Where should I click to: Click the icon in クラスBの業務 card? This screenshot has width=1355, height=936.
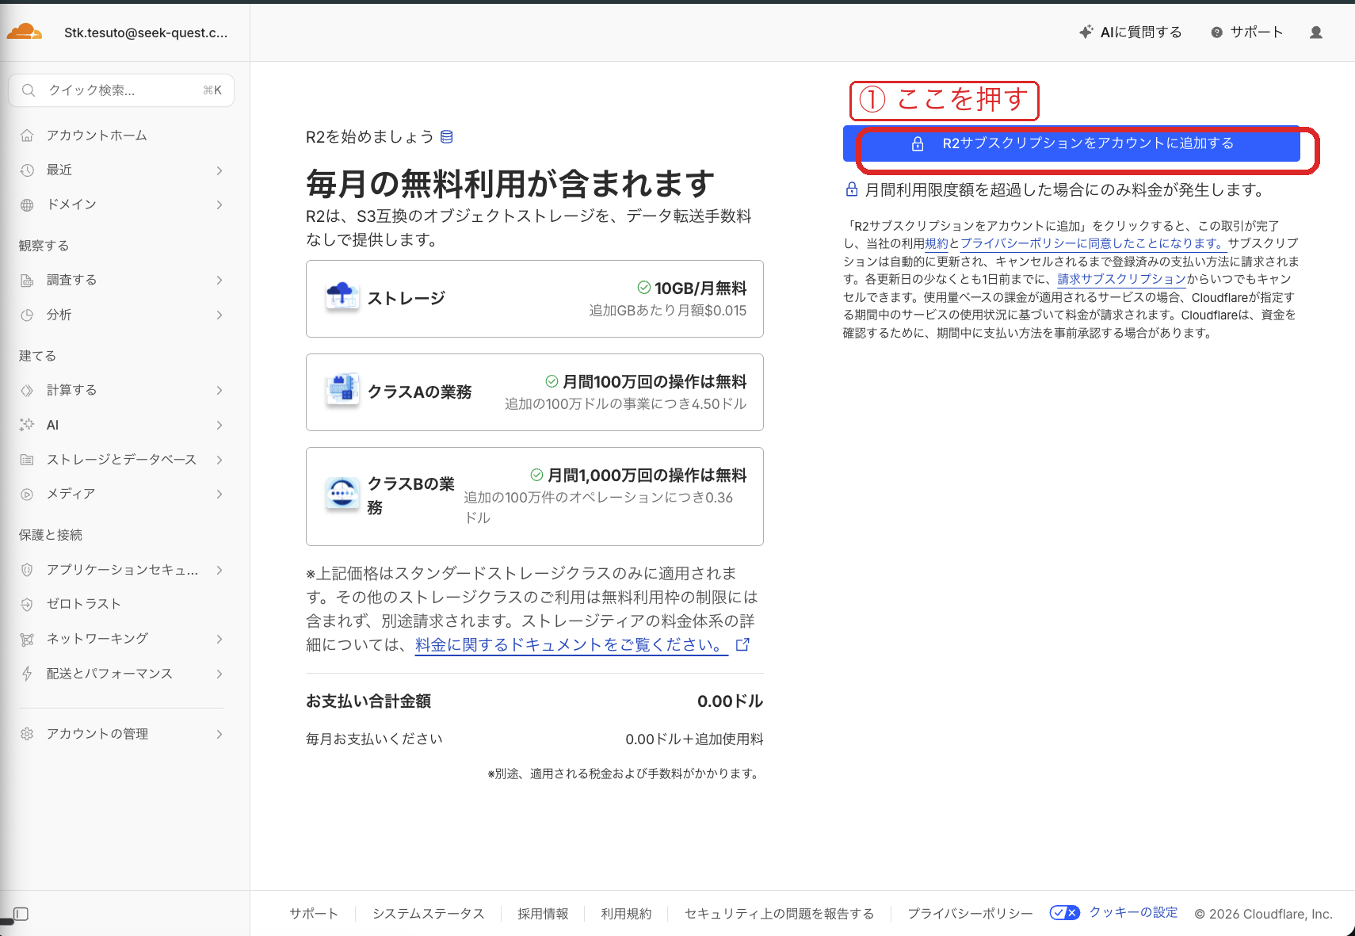click(342, 494)
